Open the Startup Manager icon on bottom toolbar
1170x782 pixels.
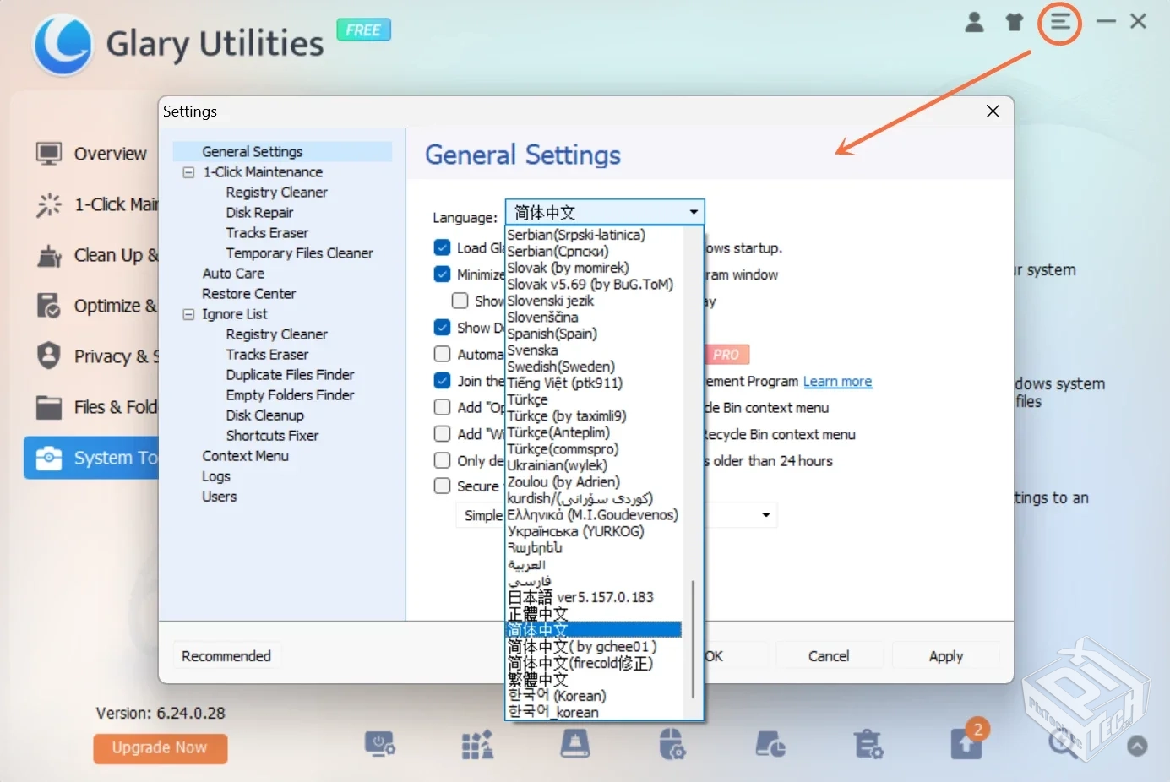(381, 745)
